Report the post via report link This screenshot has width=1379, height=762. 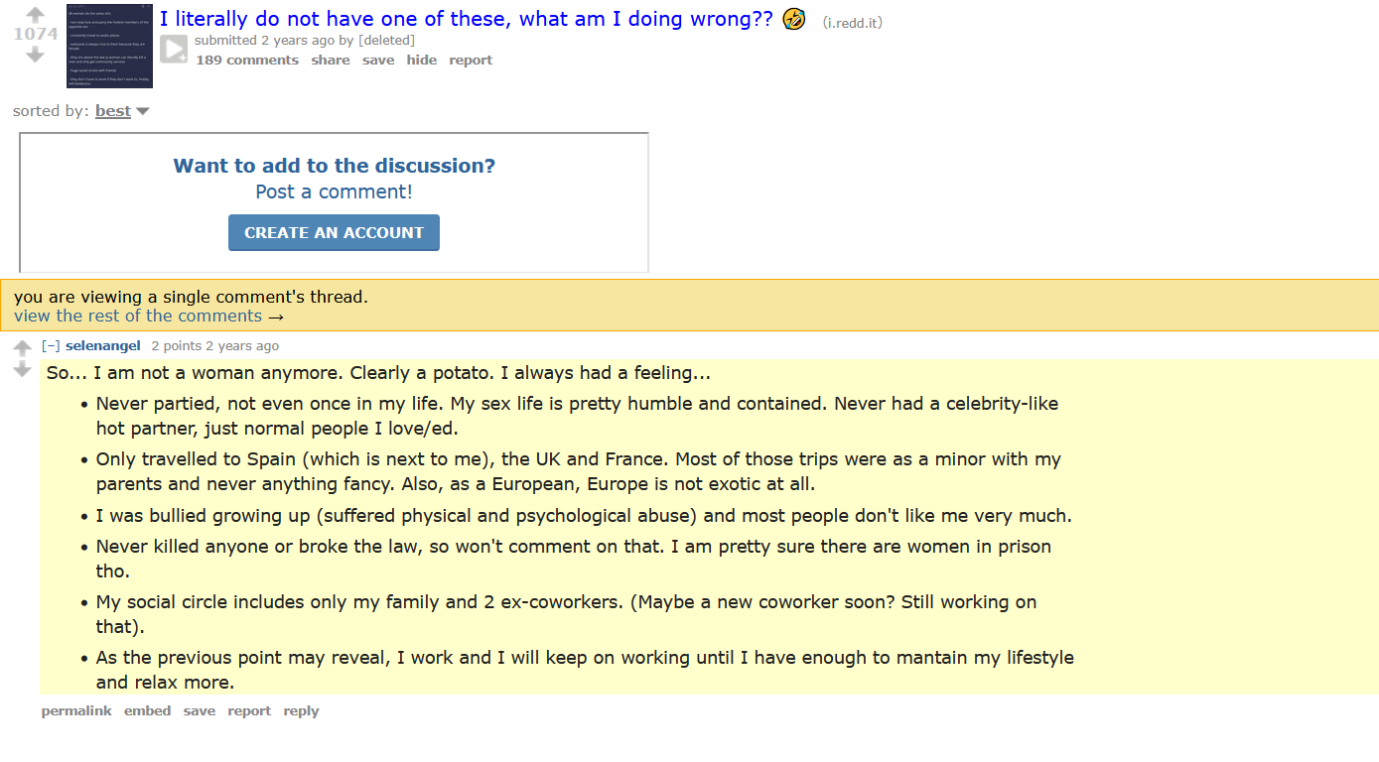(x=471, y=60)
